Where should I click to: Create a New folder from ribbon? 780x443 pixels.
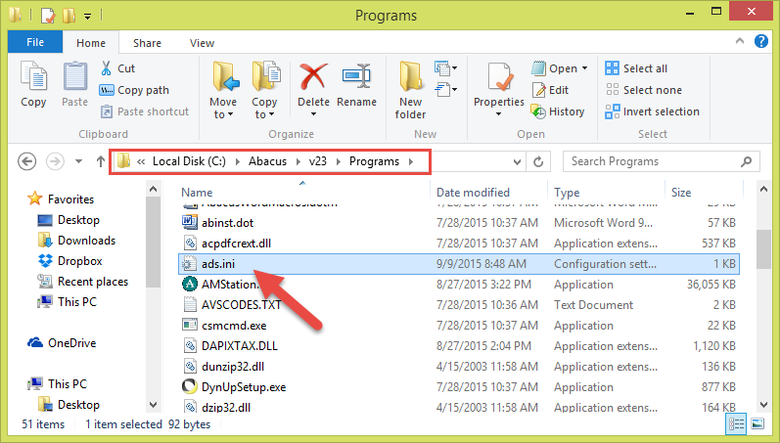410,91
